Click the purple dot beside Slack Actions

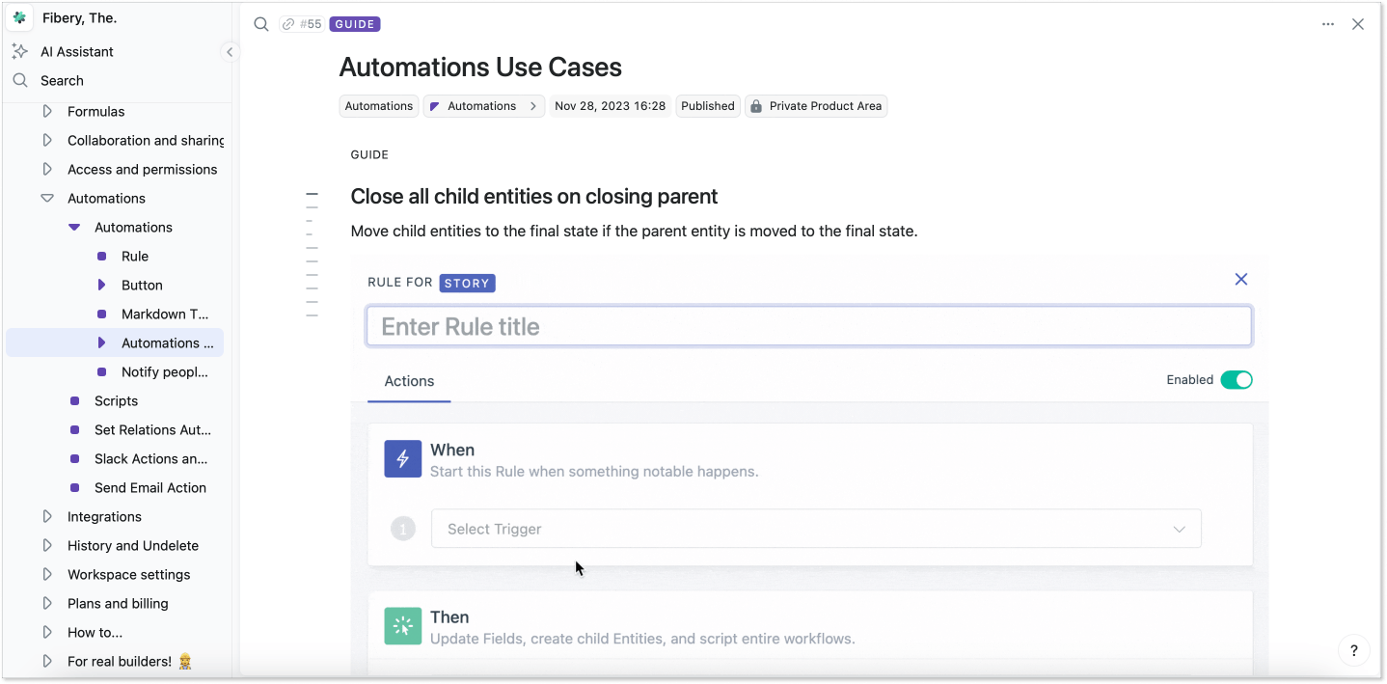75,459
